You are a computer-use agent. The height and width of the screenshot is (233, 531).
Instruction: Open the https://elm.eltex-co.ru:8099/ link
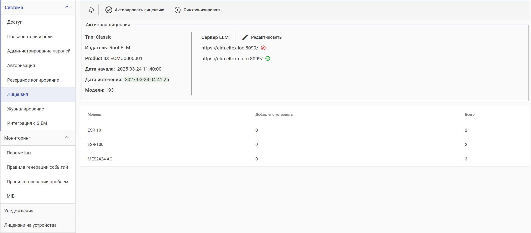[x=232, y=59]
